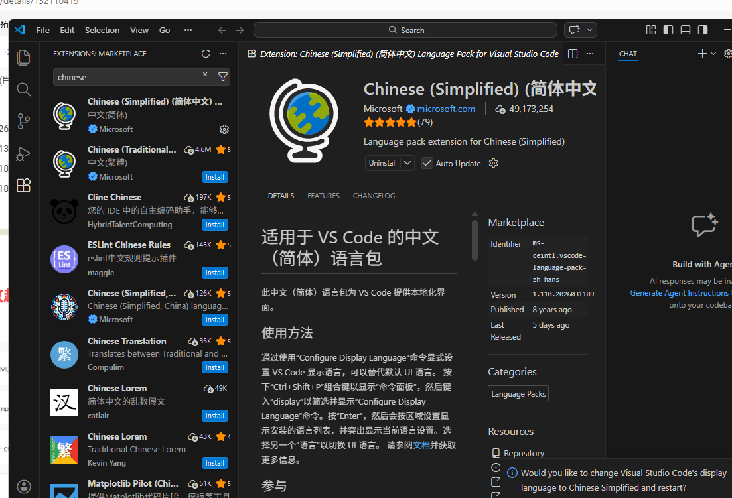Open the 文档 documentation link
This screenshot has width=732, height=498.
click(421, 446)
